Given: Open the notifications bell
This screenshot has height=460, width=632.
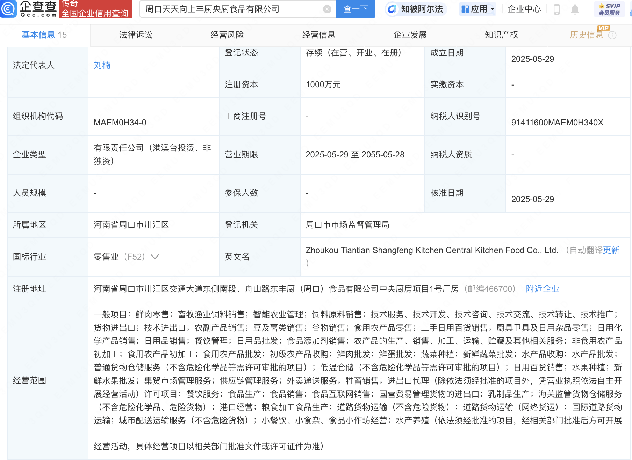Looking at the screenshot, I should pos(575,9).
